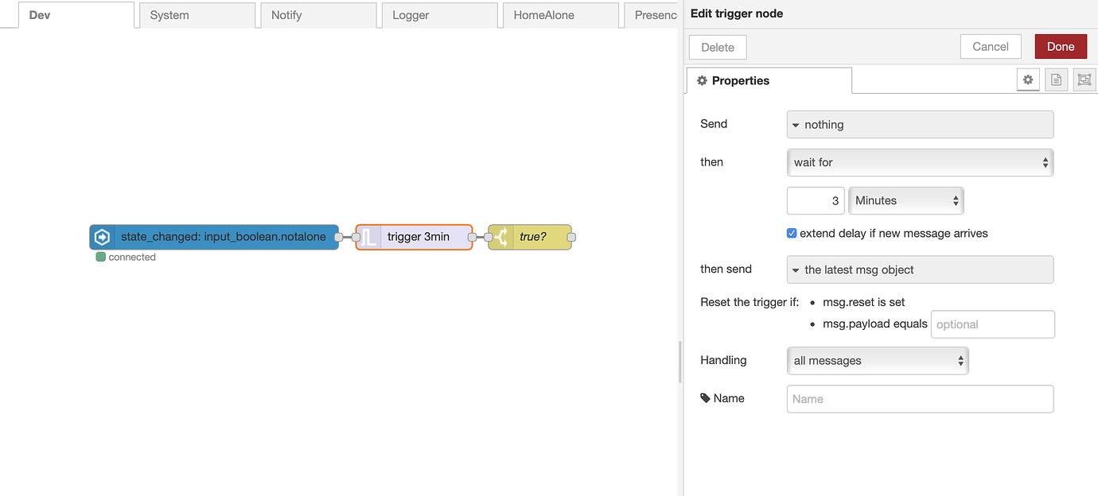
Task: Click the Delete button
Action: pyautogui.click(x=718, y=47)
